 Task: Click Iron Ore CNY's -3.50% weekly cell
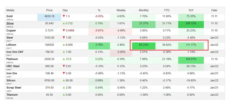tap(121, 53)
